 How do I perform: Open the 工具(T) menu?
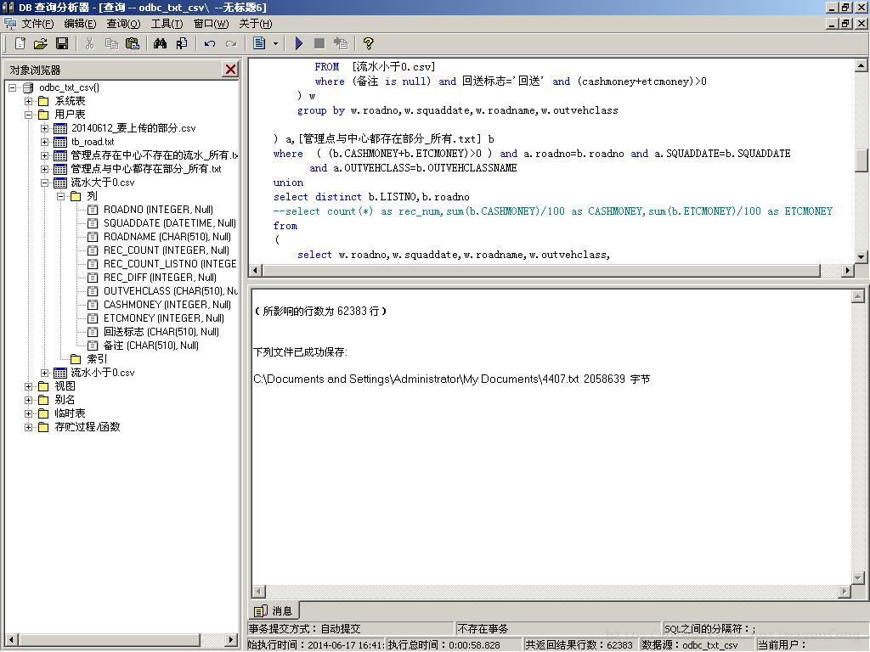pyautogui.click(x=167, y=24)
